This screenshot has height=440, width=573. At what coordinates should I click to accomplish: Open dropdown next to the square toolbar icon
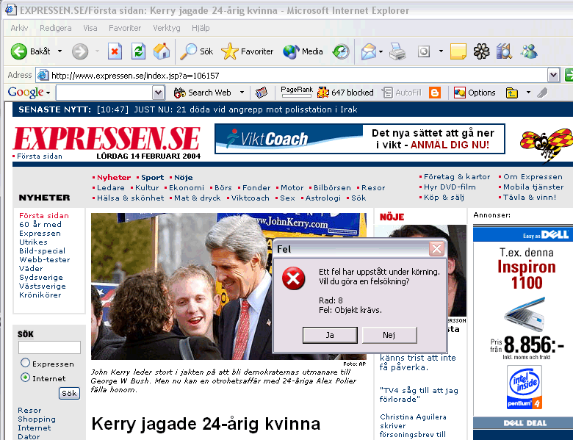click(441, 51)
